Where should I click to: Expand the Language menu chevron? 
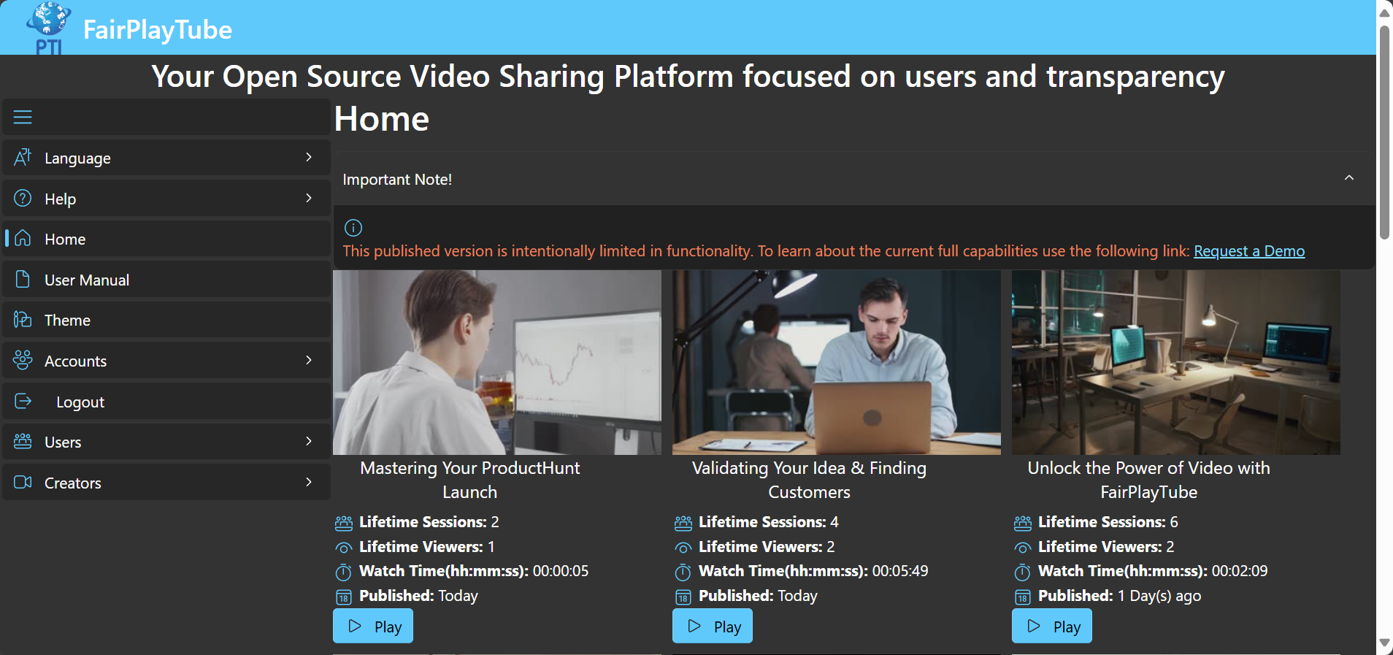click(309, 157)
